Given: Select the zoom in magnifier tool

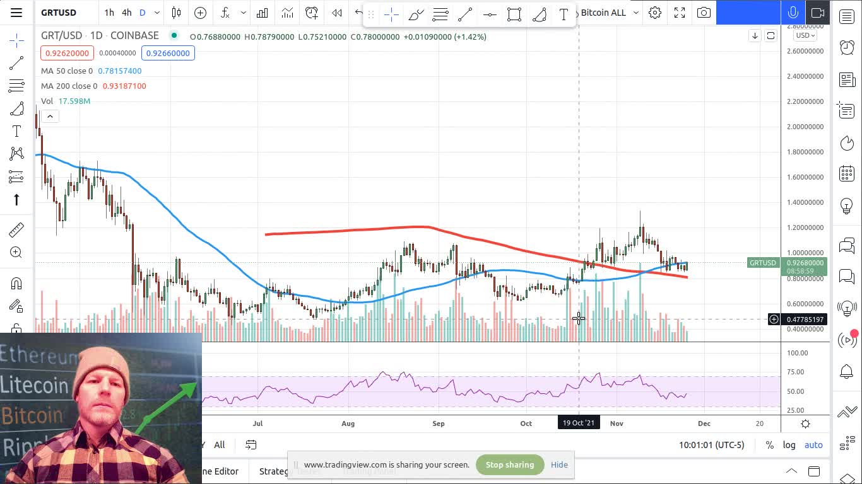Looking at the screenshot, I should point(16,253).
